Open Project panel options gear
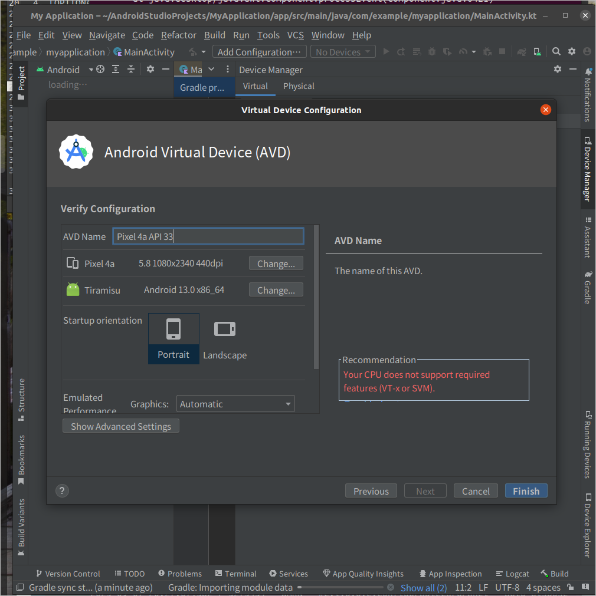Viewport: 596px width, 596px height. tap(150, 69)
